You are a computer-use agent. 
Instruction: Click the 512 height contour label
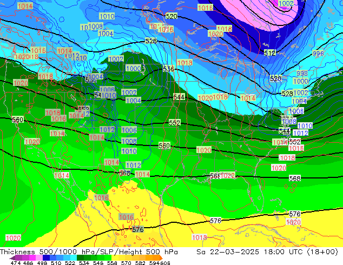(x=270, y=52)
